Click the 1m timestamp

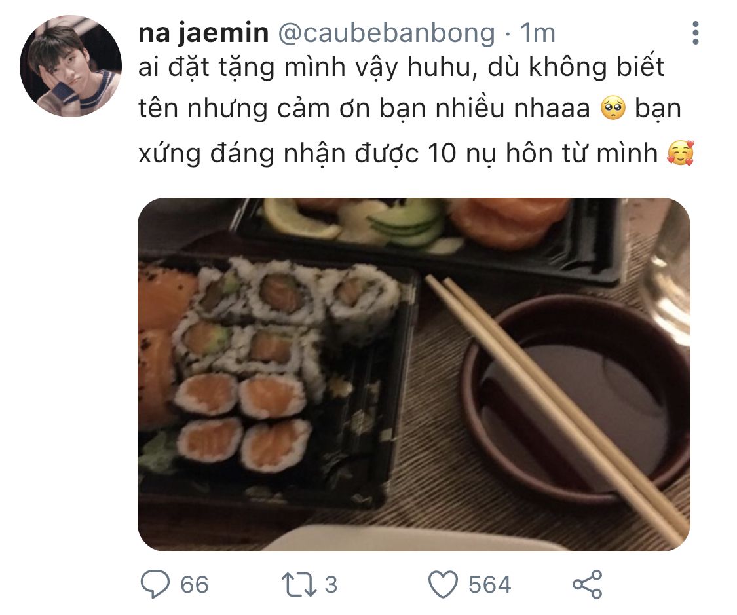[538, 33]
